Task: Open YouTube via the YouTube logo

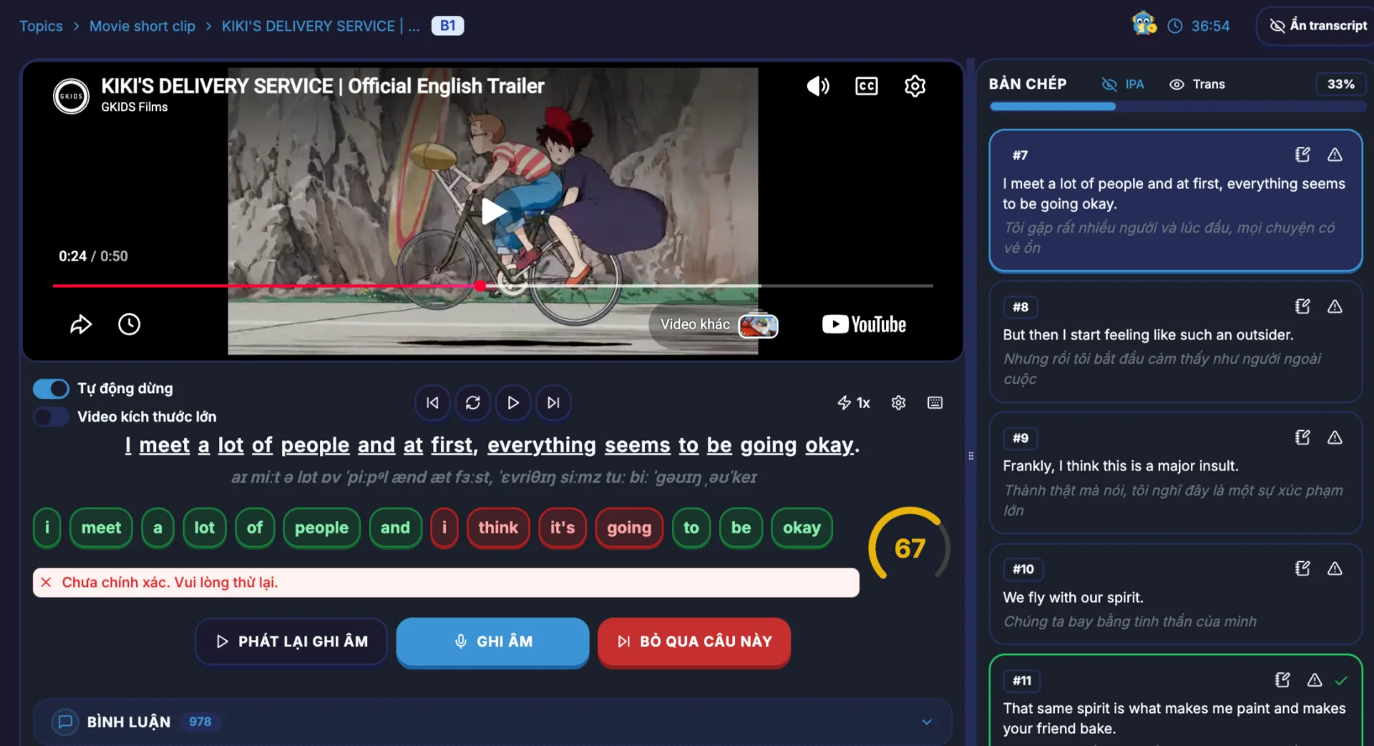Action: tap(864, 324)
